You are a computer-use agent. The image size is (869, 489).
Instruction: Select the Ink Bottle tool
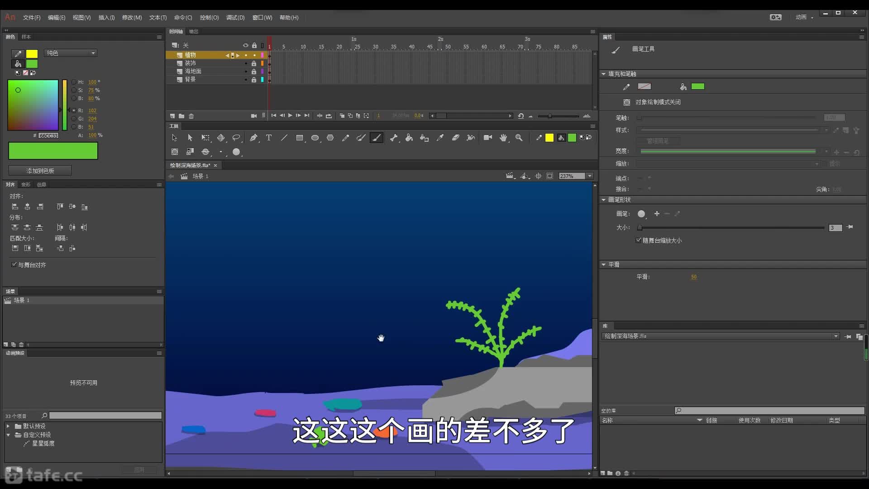point(425,138)
